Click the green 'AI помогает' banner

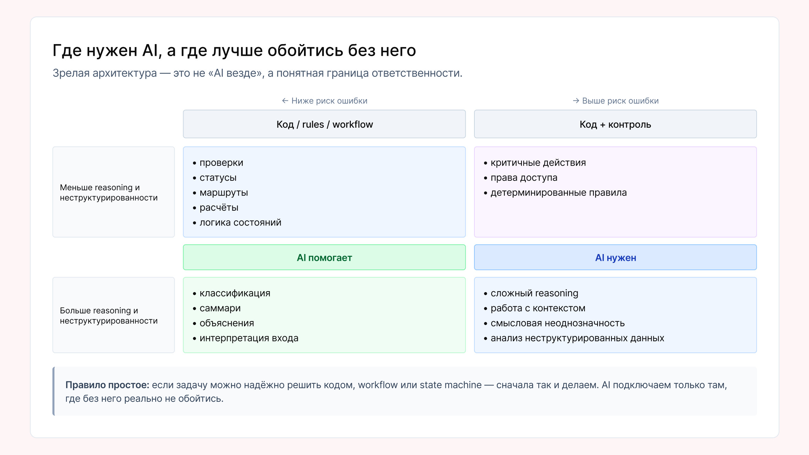[324, 257]
